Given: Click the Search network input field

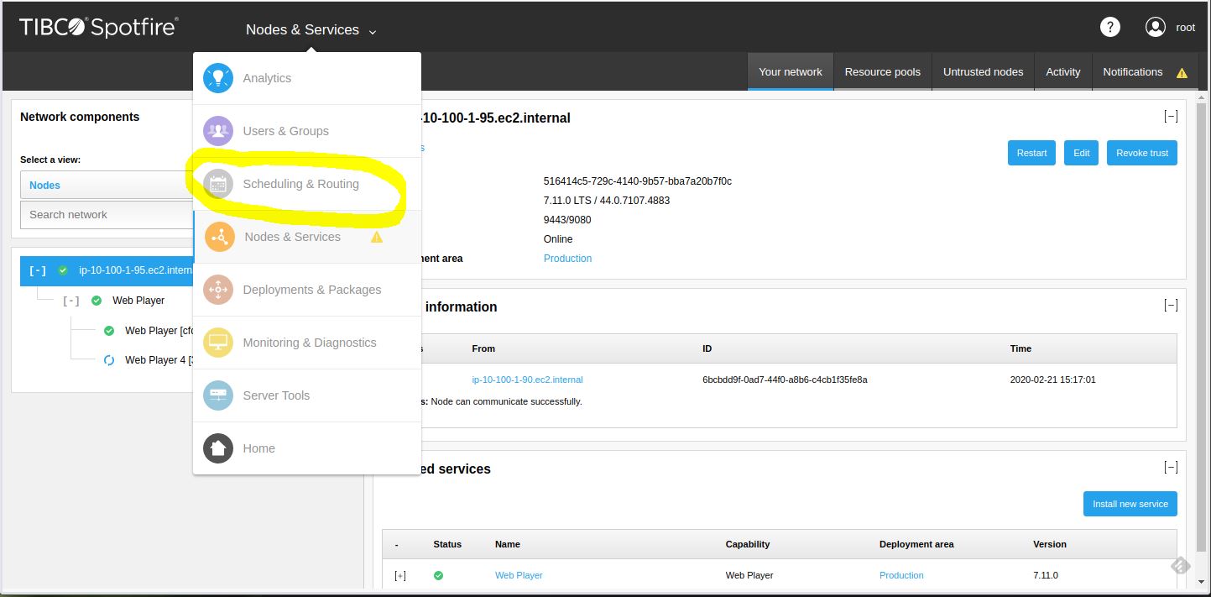Looking at the screenshot, I should (107, 214).
